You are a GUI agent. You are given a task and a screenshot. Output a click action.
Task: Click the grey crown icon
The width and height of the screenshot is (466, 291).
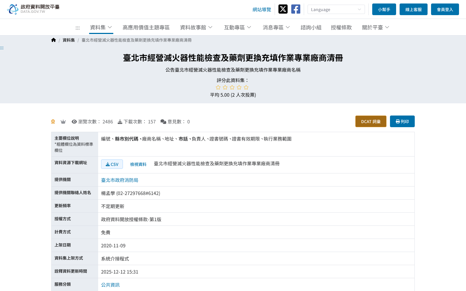63,122
